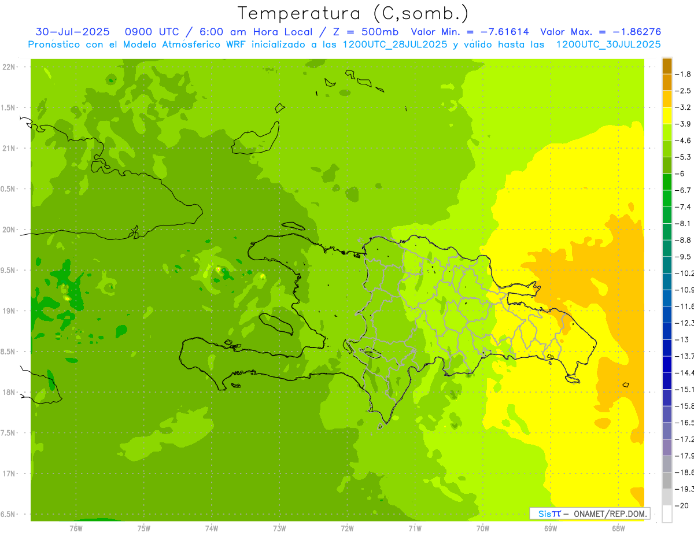
Task: Click the blue swatch between -13 and -13.7
Action: (x=667, y=348)
